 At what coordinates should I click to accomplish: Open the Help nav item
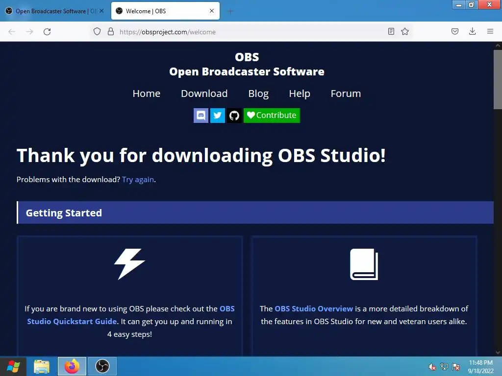pos(300,94)
